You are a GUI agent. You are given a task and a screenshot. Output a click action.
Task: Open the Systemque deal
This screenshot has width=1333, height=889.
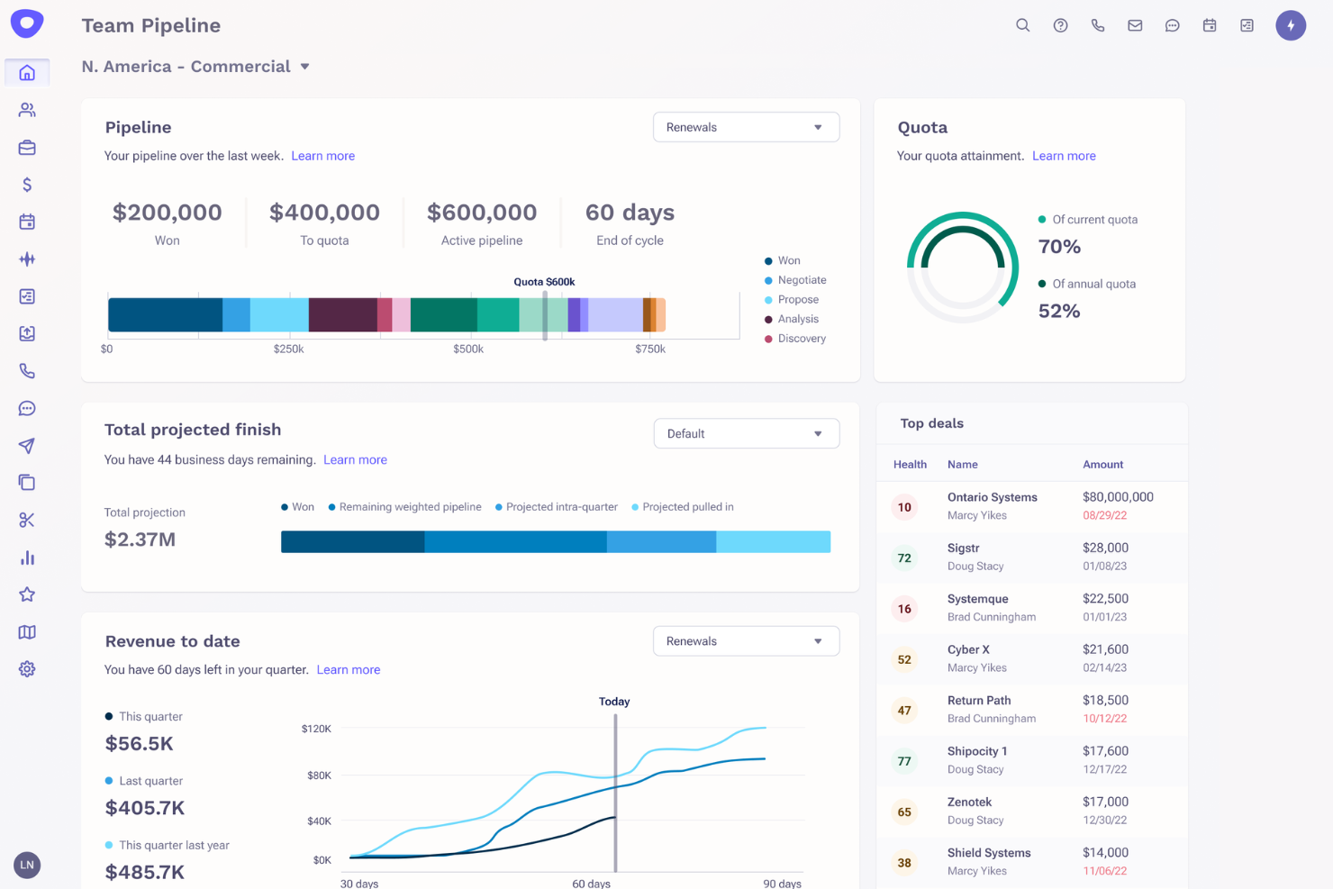coord(1031,608)
